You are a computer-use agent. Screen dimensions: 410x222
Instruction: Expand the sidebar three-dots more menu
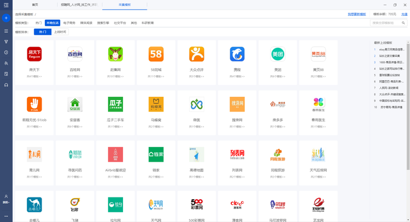tap(6, 216)
